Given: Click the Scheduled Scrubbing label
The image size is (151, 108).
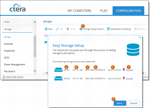Looking at the screenshot, I should click(x=121, y=29).
